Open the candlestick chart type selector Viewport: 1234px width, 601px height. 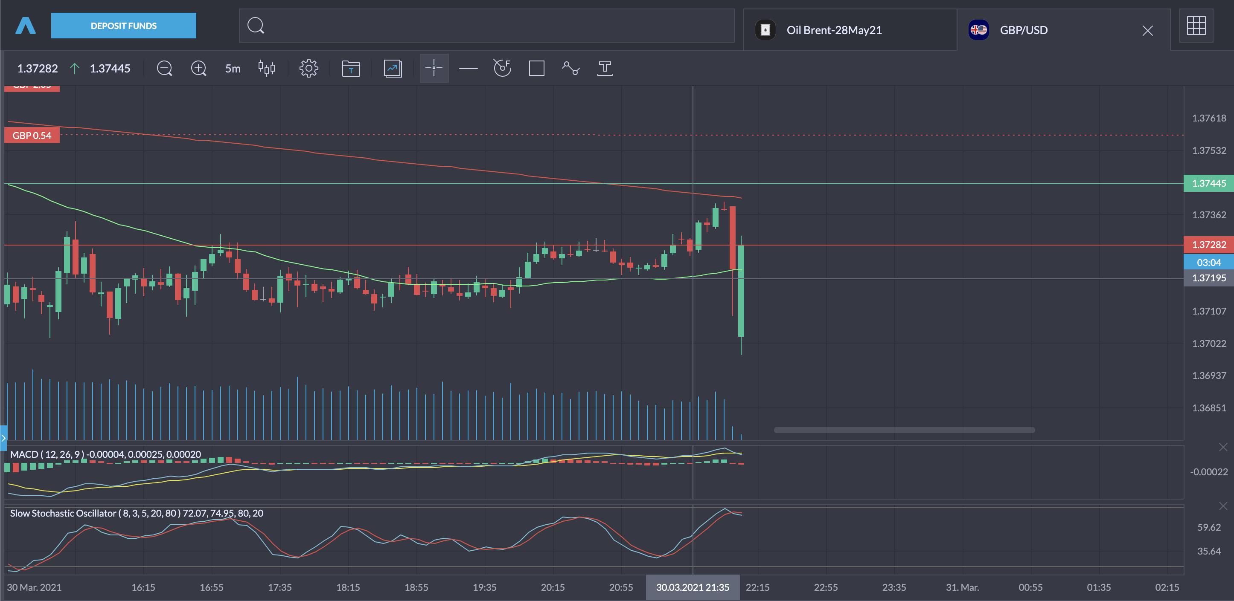click(266, 69)
